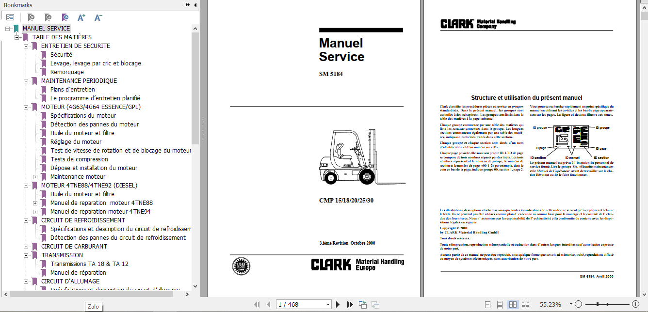The image size is (648, 312).
Task: Zoom in with the plus icon
Action: (635, 304)
